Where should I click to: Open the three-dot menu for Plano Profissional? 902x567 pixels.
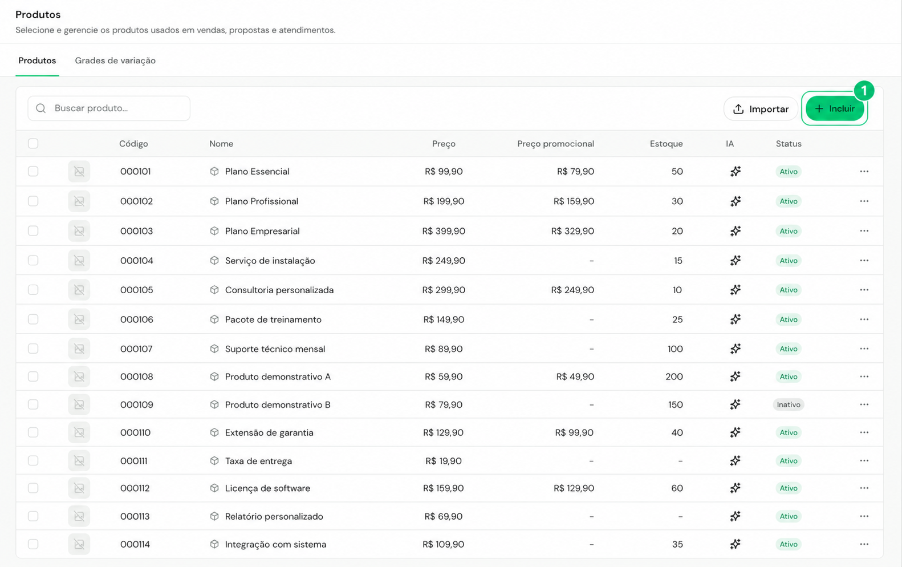[864, 201]
